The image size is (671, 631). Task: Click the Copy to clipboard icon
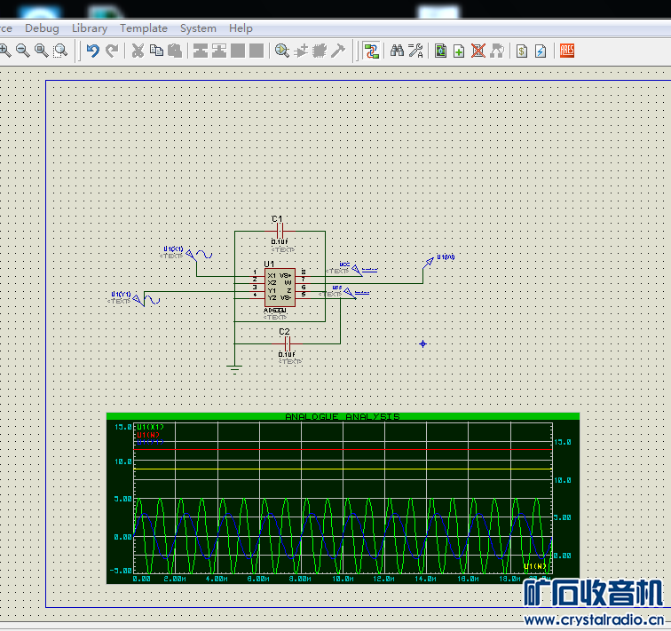click(x=156, y=51)
